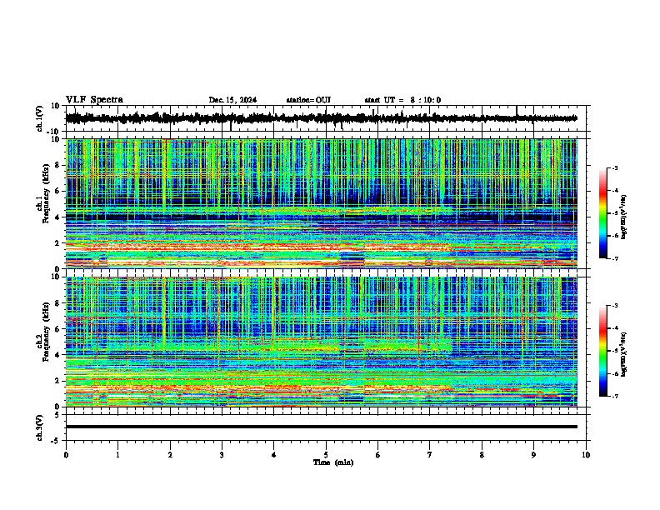Click the ch.1(V) waveform trace panel
Image resolution: width=660 pixels, height=510 pixels.
[x=326, y=118]
